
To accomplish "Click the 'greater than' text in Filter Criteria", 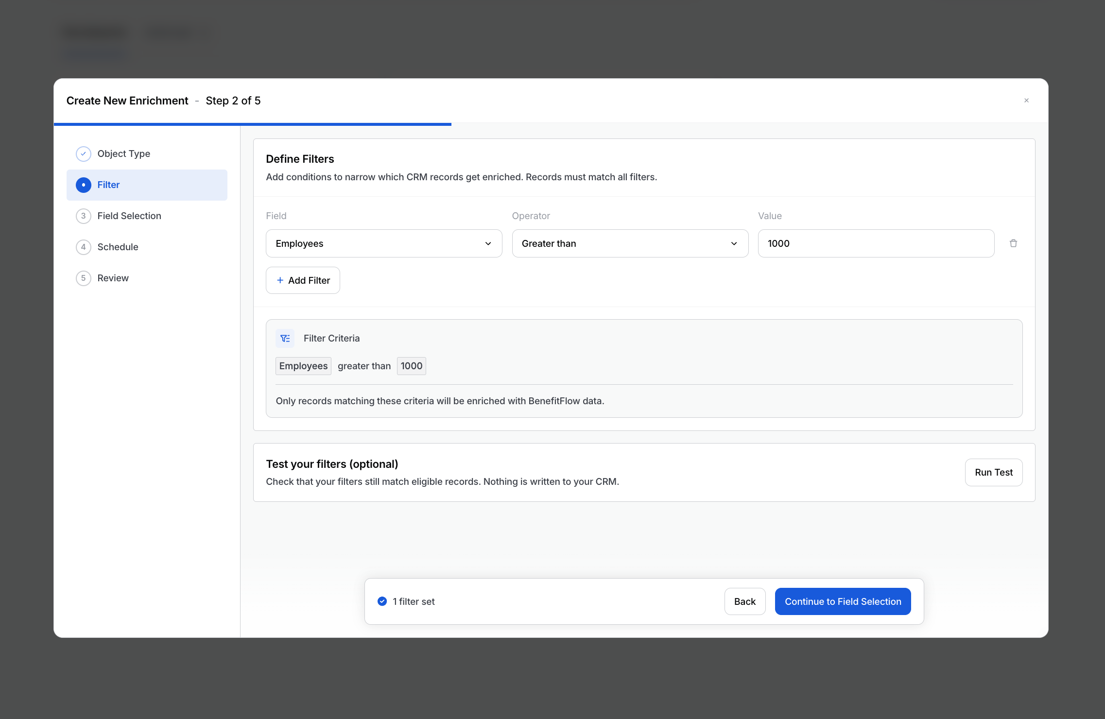I will coord(364,366).
